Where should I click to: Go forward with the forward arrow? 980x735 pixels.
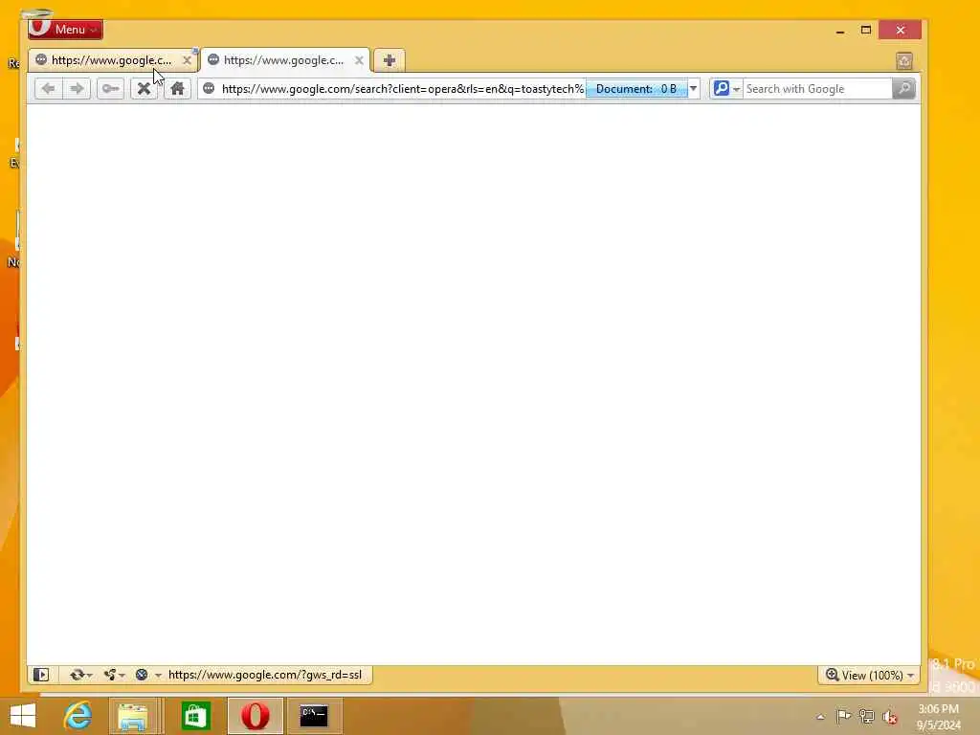click(77, 89)
